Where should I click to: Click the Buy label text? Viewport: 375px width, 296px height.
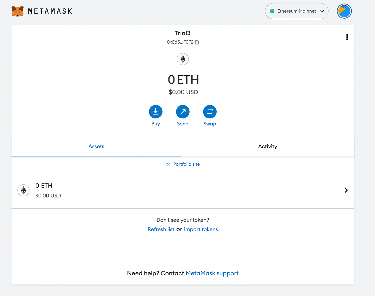(x=156, y=124)
